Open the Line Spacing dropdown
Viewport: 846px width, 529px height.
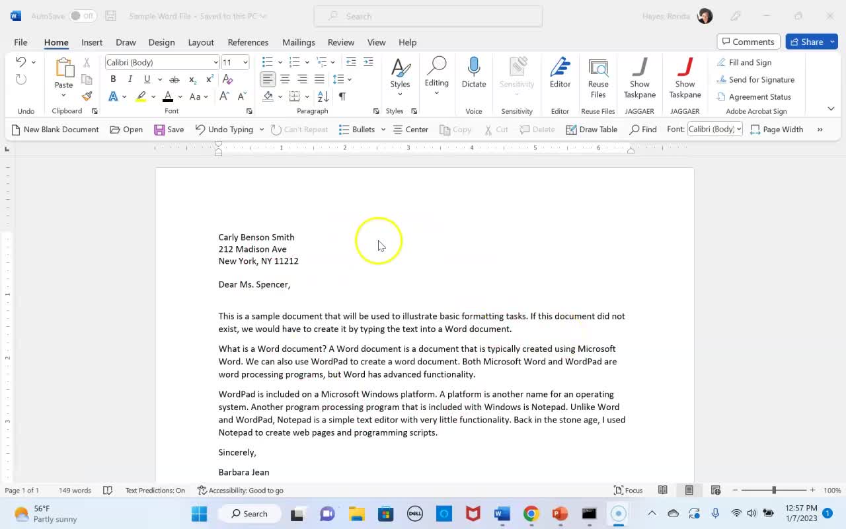tap(342, 79)
